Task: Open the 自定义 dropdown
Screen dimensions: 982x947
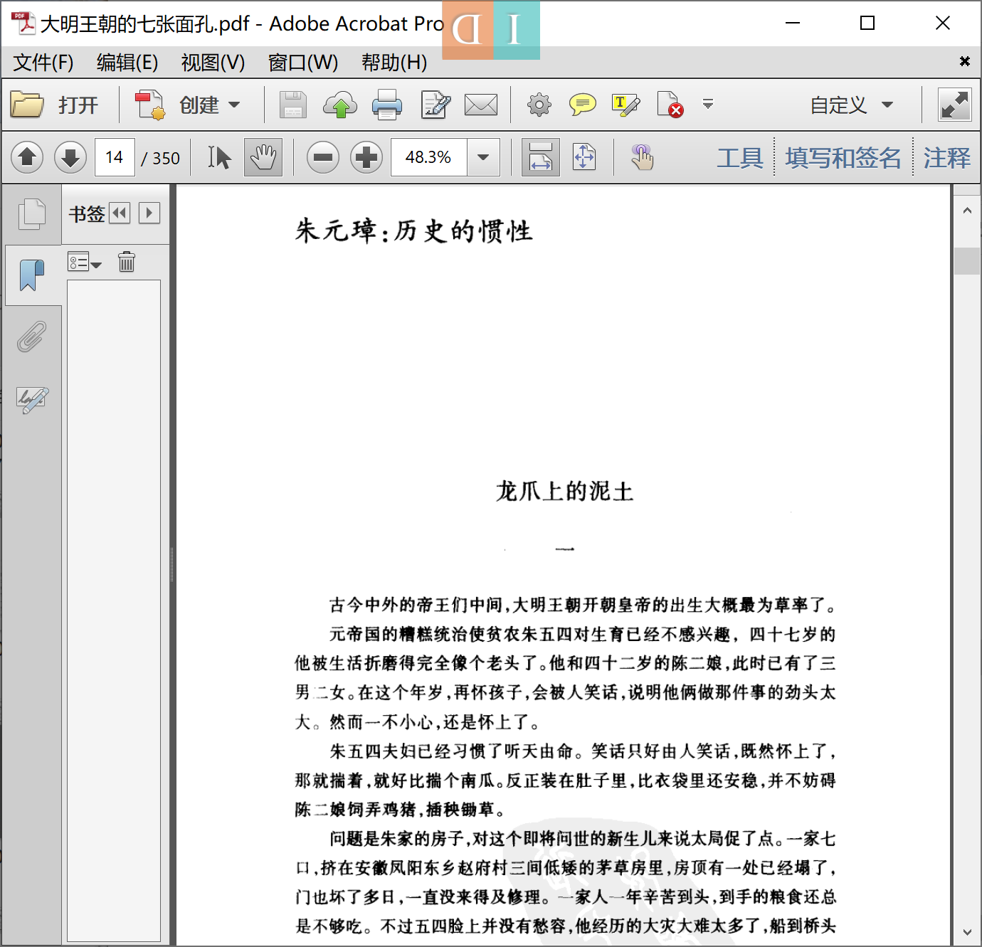Action: [852, 105]
